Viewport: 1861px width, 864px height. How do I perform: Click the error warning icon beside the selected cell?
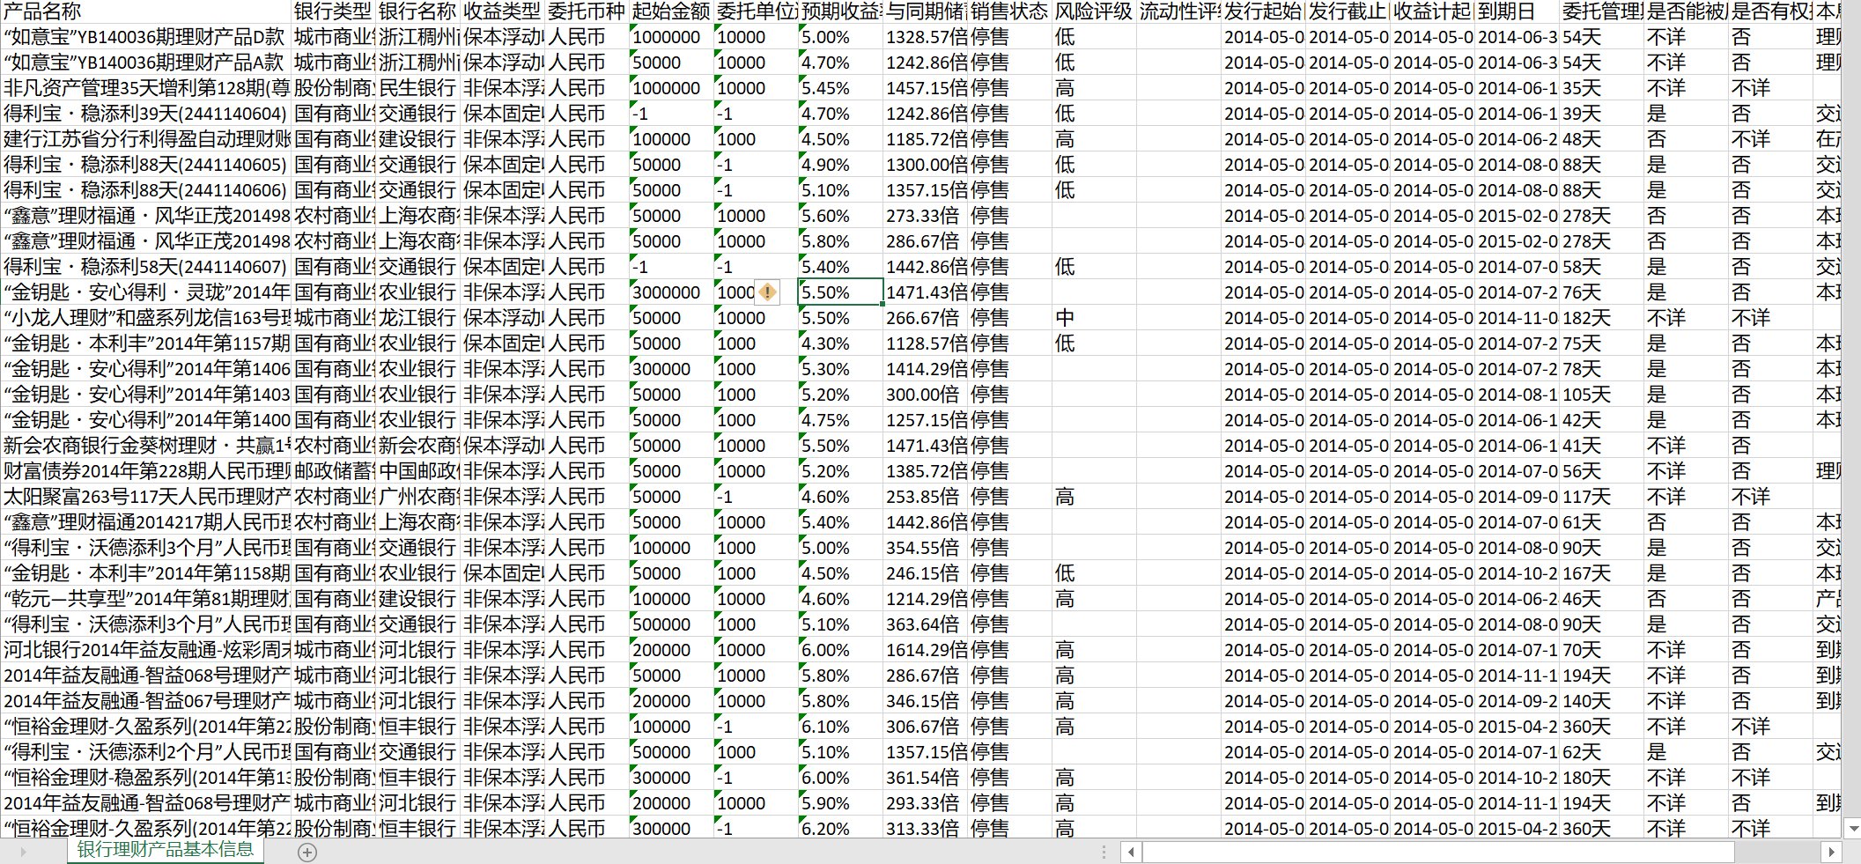767,292
